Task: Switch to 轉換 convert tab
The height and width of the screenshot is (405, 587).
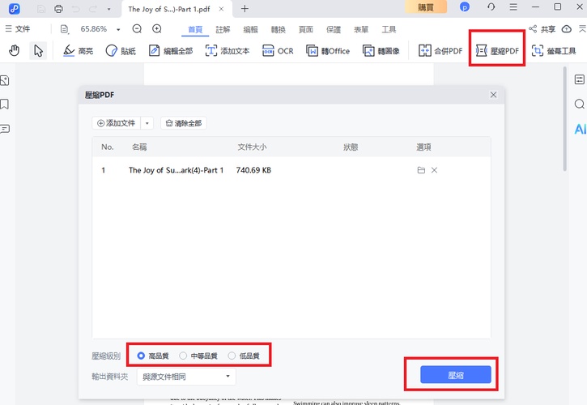Action: (279, 29)
